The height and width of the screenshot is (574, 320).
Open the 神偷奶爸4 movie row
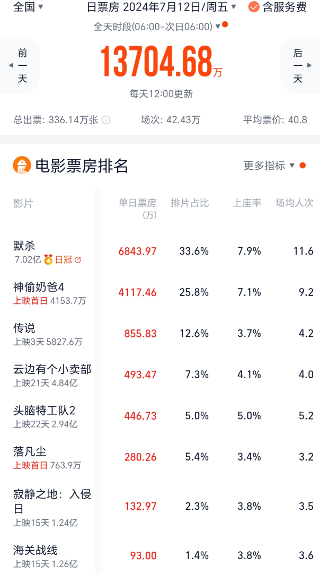(x=39, y=287)
